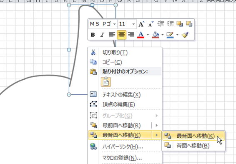Screen dimensions: 236x164
Task: Apply the red font color button
Action: coord(141,35)
